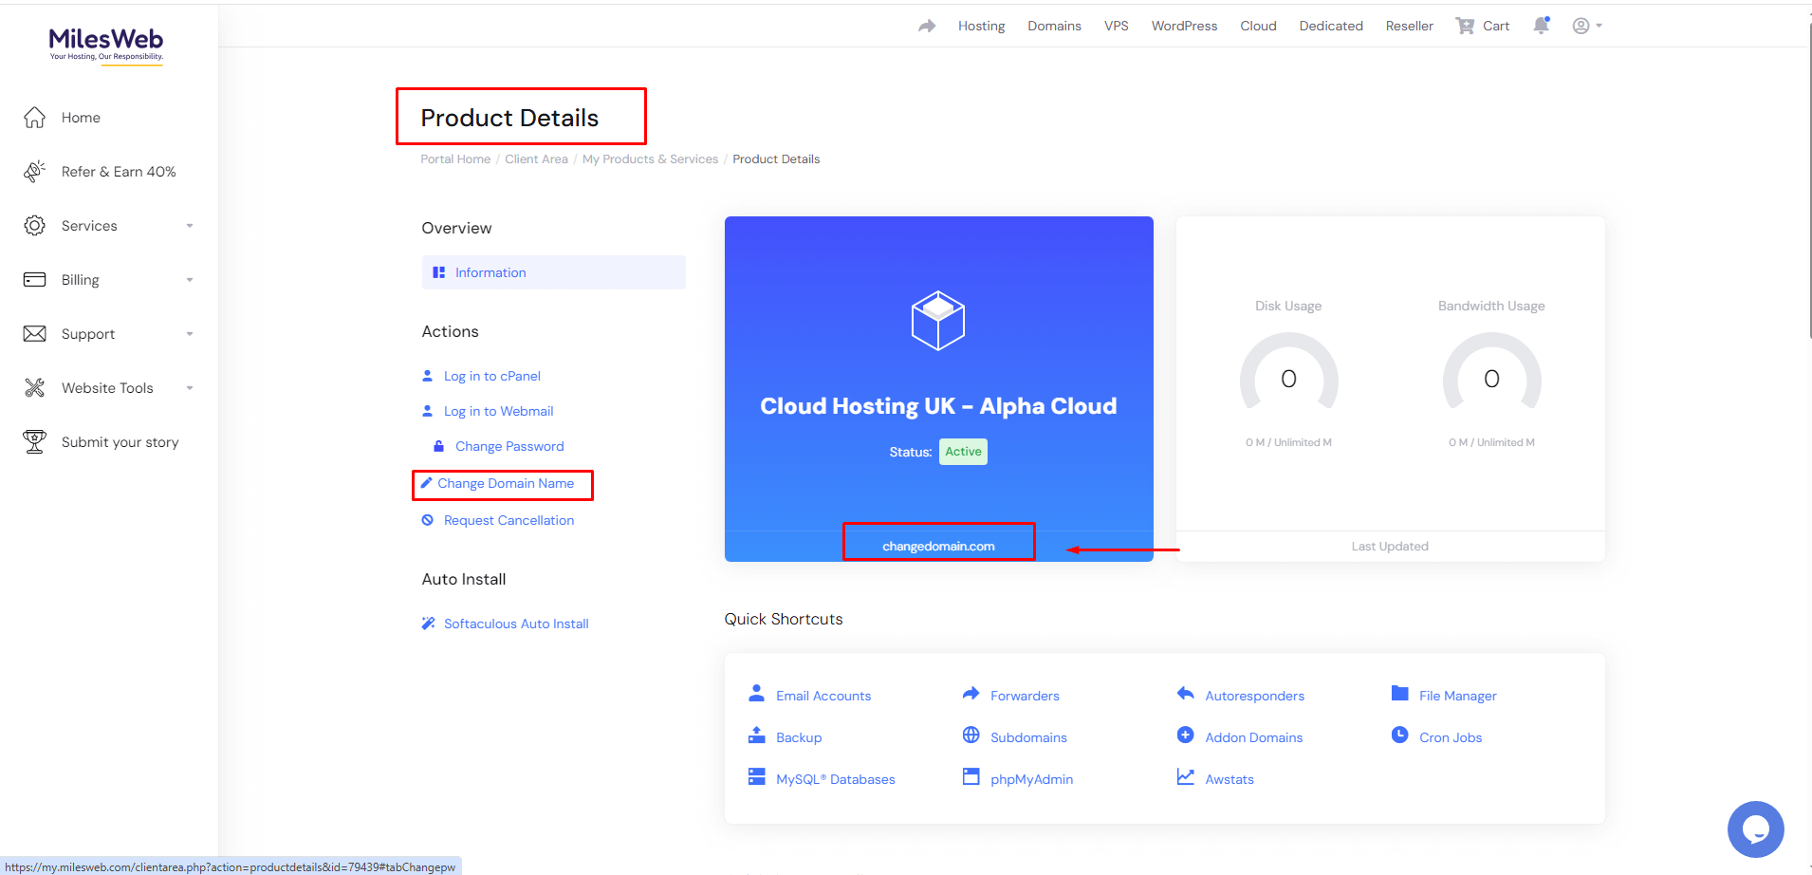Click the Active status badge
Viewport: 1812px width, 875px height.
(x=963, y=452)
